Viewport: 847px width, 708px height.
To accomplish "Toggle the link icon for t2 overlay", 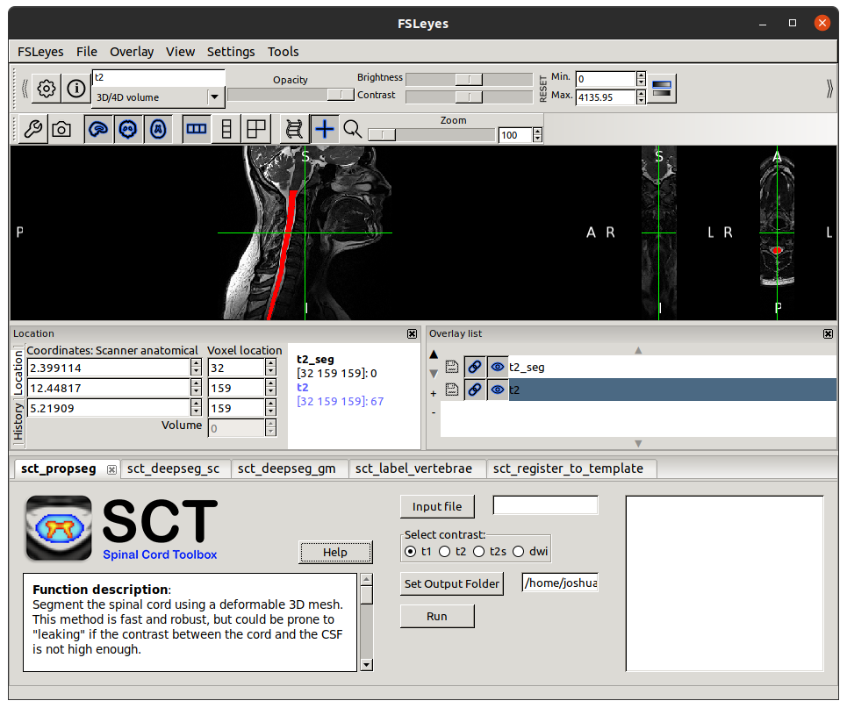I will tap(475, 390).
